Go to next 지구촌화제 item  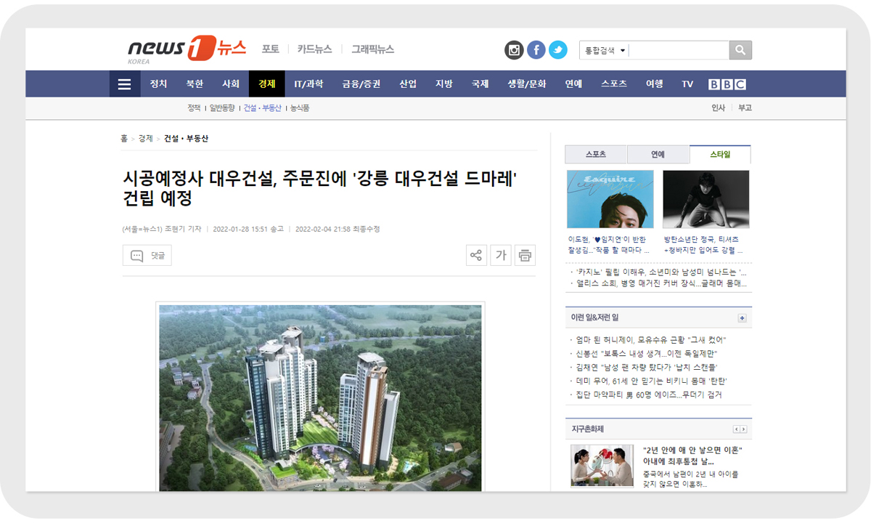coord(743,429)
